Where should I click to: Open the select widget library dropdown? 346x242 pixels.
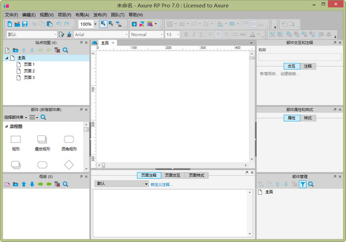coord(16,117)
